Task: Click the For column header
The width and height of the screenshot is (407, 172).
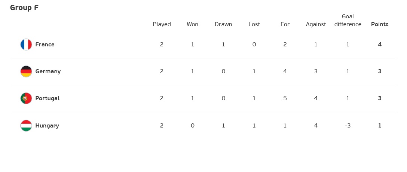Action: click(285, 24)
